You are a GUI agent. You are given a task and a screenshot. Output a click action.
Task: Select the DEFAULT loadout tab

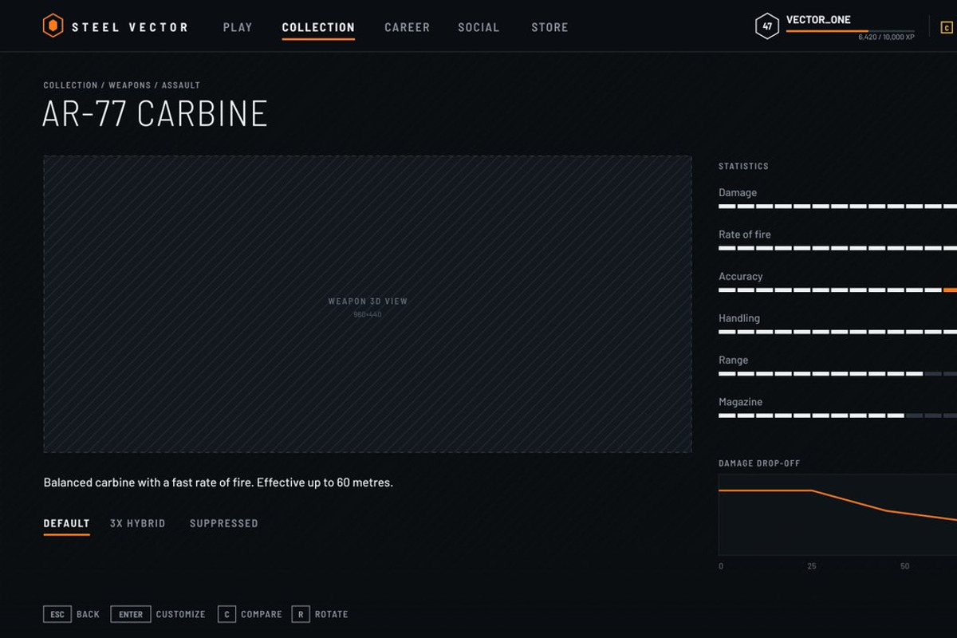66,523
